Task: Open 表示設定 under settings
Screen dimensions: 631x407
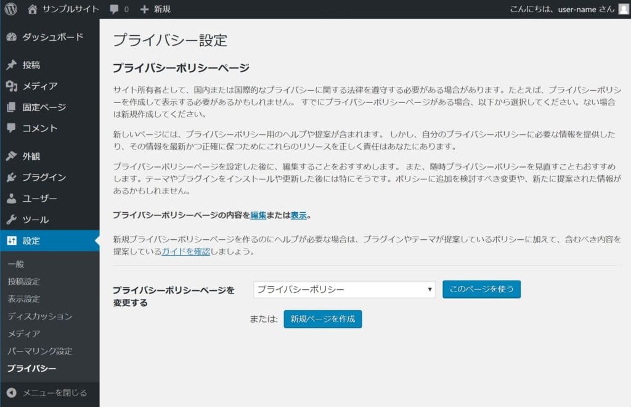Action: (23, 299)
